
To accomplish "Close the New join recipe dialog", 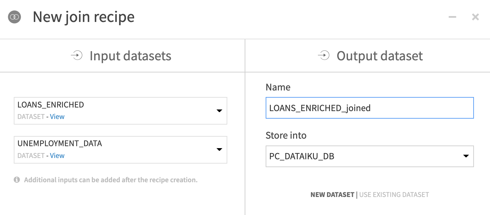I will [475, 17].
